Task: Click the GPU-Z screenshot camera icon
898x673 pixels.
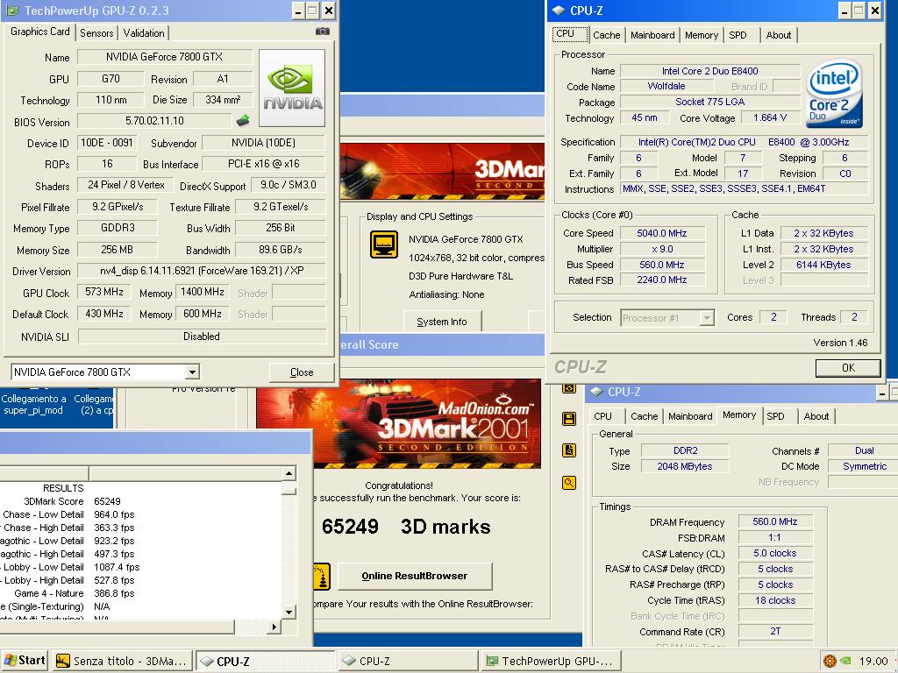Action: coord(323,32)
